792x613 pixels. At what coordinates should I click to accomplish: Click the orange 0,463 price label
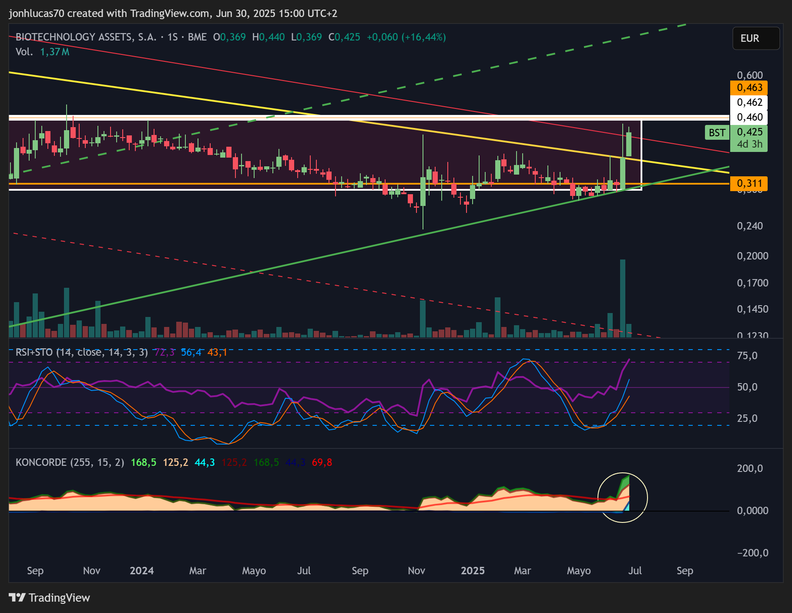point(749,88)
